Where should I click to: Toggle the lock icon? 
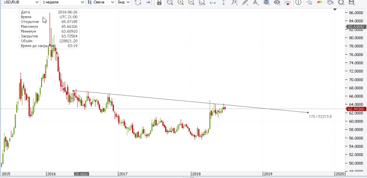(x=160, y=2)
